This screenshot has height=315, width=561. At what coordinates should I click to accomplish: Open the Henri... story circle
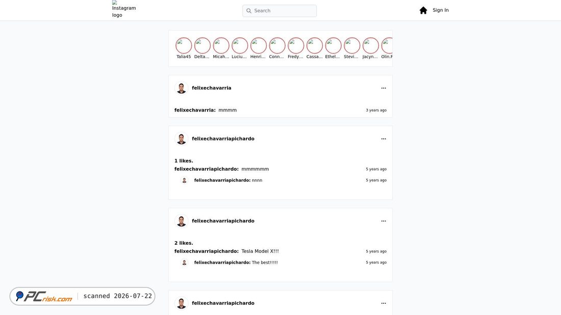click(x=259, y=46)
